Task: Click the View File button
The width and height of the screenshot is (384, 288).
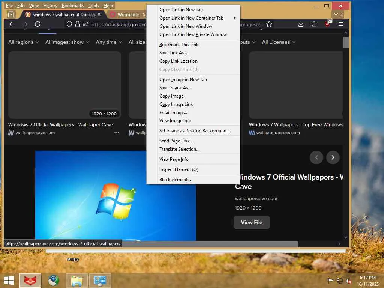Action: [252, 222]
